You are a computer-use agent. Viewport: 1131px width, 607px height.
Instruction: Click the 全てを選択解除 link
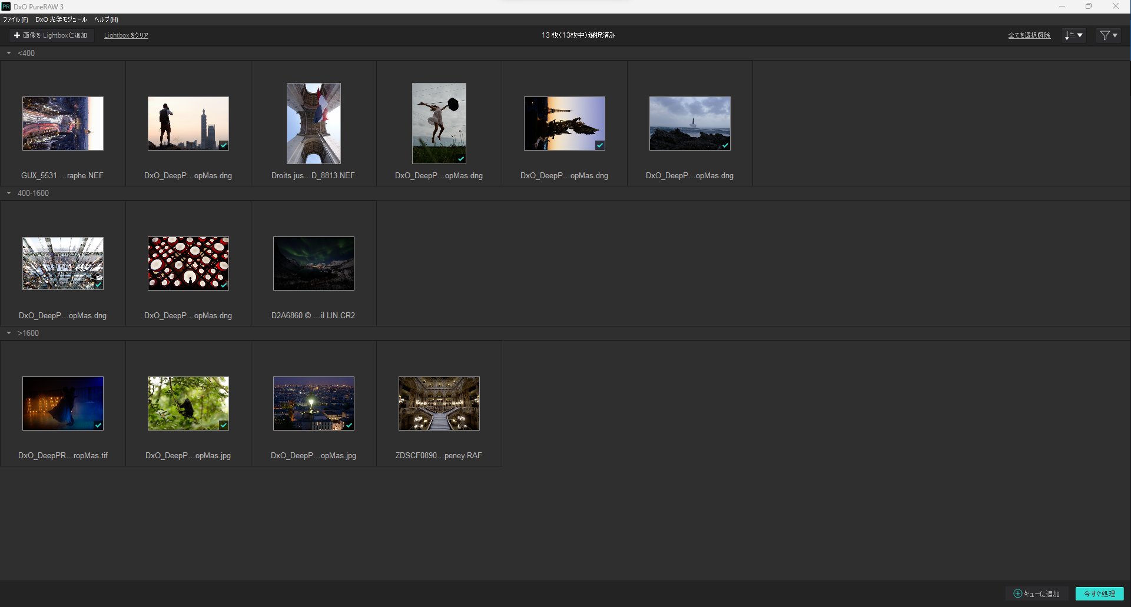(1029, 35)
